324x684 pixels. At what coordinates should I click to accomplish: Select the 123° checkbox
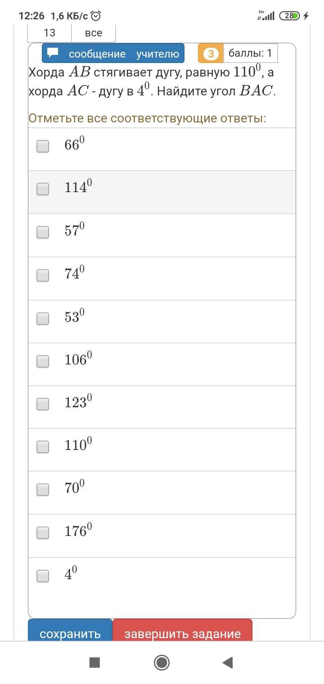click(x=43, y=404)
